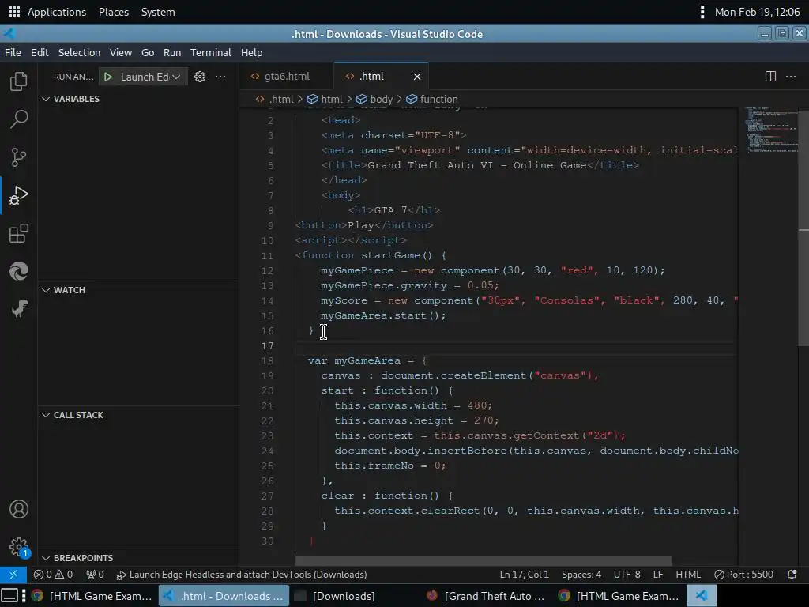Open launch.json with gear icon
809x607 pixels.
(200, 77)
